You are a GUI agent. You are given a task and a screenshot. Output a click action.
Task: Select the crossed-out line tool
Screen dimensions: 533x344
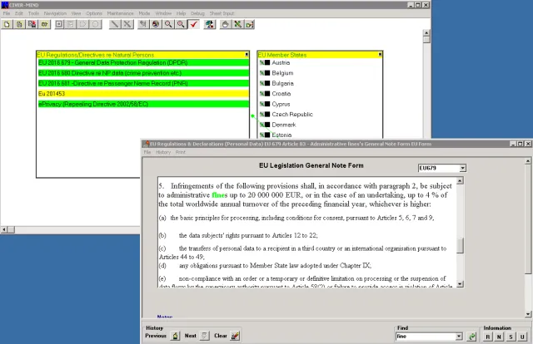point(127,24)
